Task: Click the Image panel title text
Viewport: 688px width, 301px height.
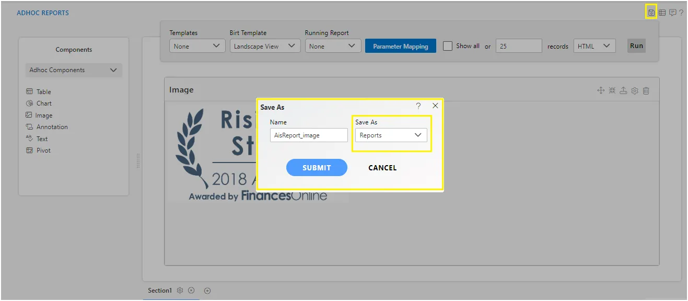Action: tap(181, 90)
